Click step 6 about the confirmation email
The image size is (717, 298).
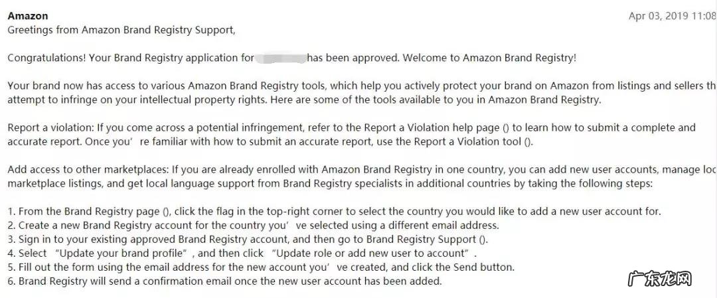pos(224,281)
